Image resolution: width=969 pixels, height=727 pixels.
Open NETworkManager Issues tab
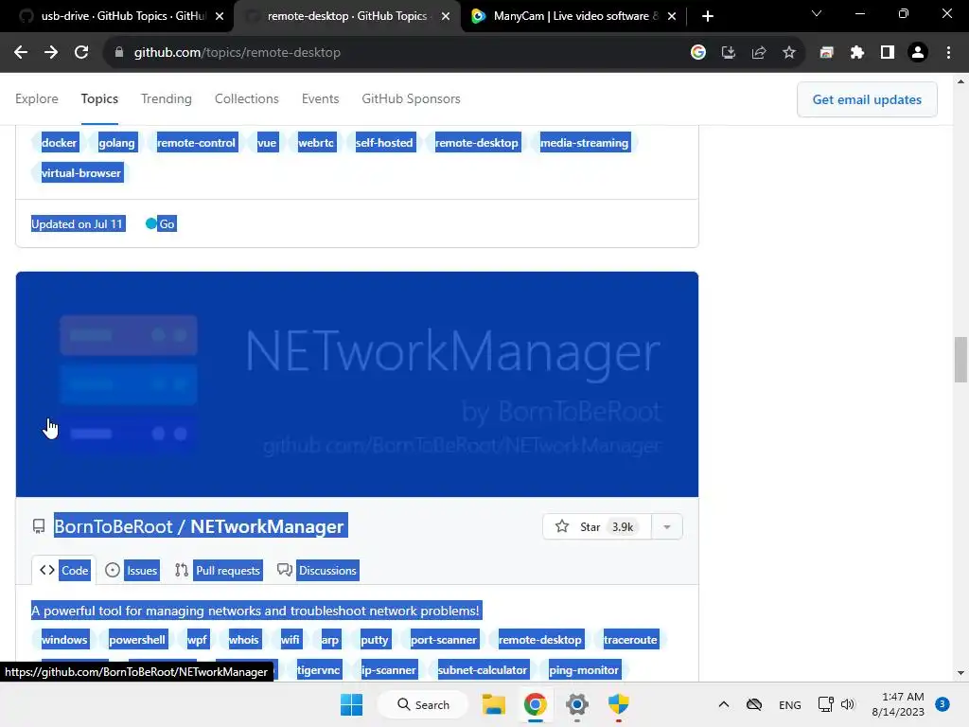click(132, 571)
